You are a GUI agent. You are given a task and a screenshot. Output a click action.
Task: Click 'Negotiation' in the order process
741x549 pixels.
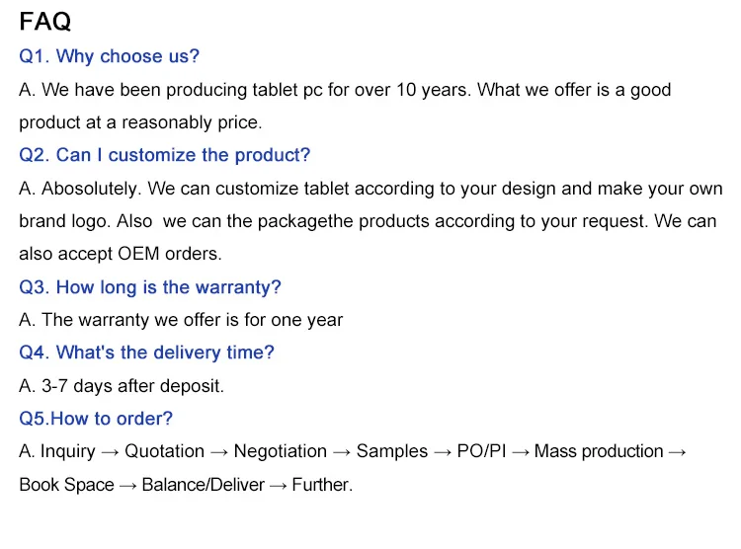click(280, 451)
